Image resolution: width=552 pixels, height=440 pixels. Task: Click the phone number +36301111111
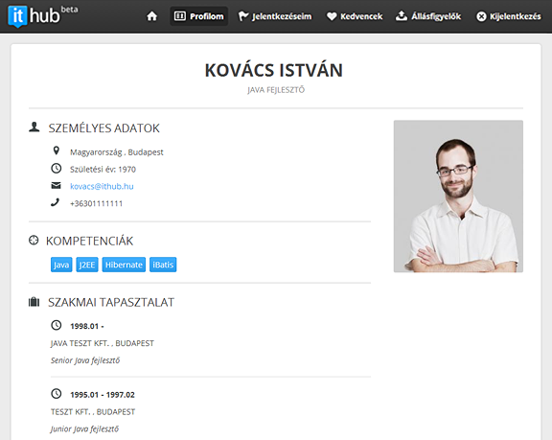[96, 203]
